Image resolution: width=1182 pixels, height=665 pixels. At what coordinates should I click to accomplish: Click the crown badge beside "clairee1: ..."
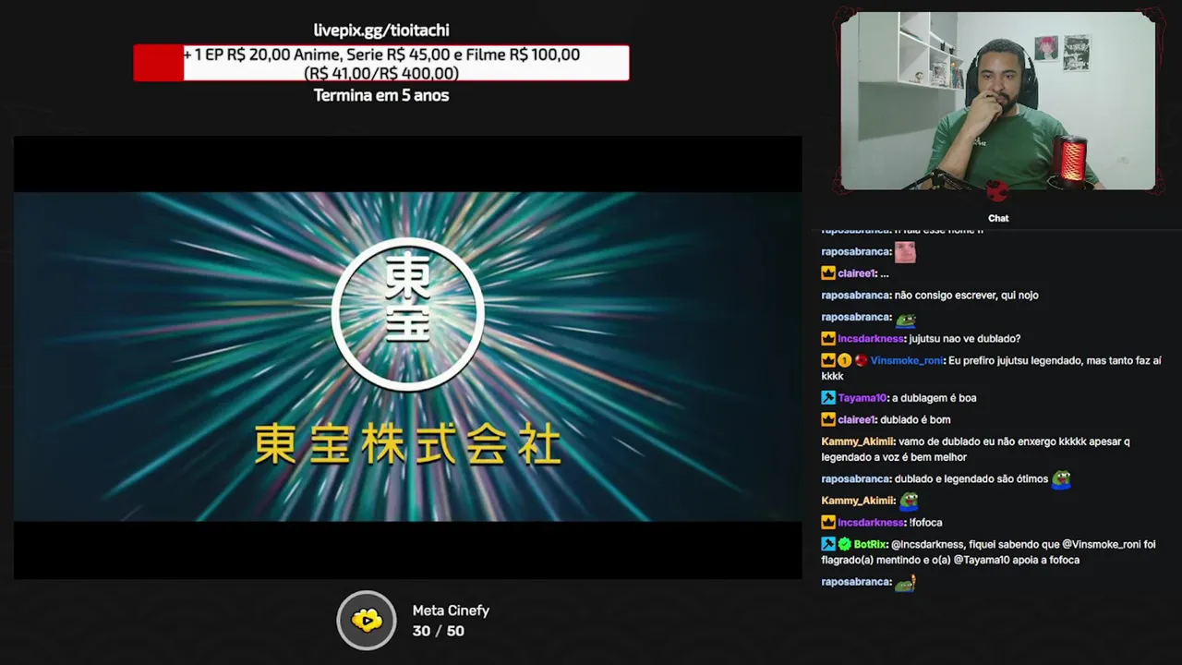tap(828, 273)
